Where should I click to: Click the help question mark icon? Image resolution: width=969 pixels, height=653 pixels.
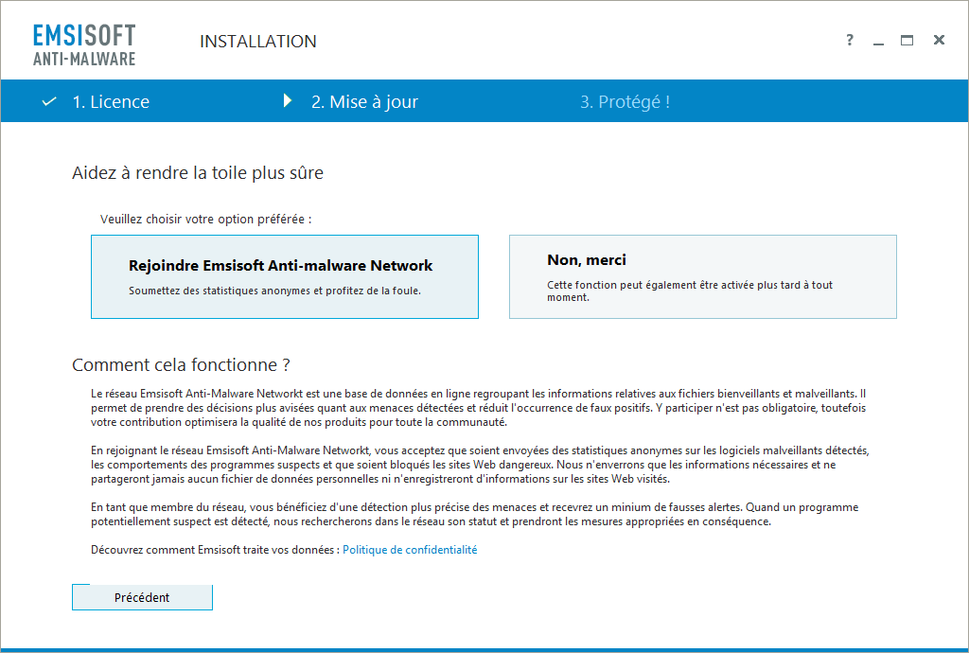[850, 40]
